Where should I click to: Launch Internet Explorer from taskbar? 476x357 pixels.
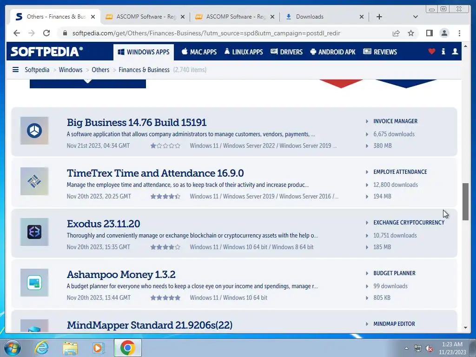[41, 348]
